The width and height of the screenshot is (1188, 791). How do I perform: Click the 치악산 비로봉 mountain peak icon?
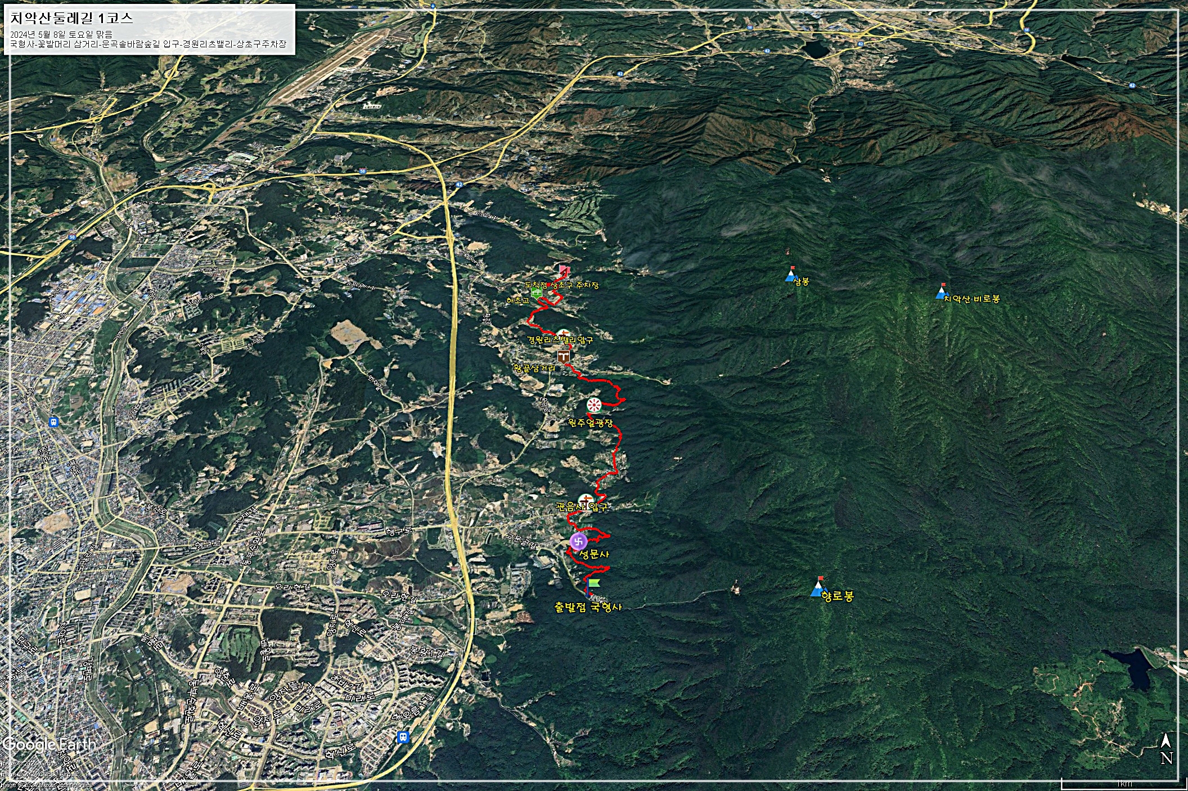click(941, 291)
